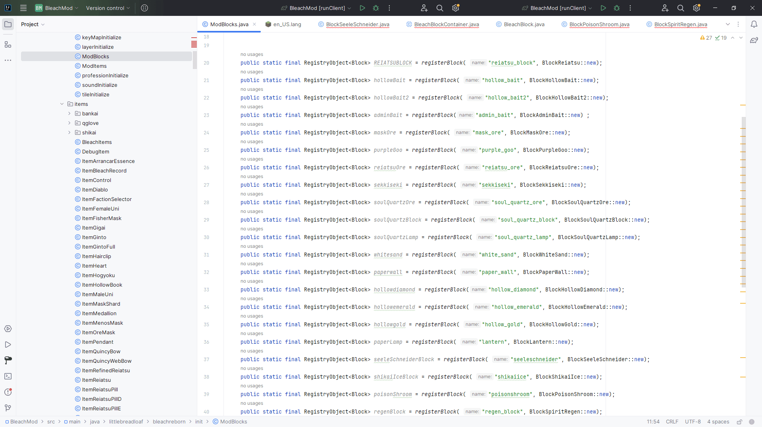The width and height of the screenshot is (762, 427).
Task: Open the Run tool window icon
Action: coord(8,345)
